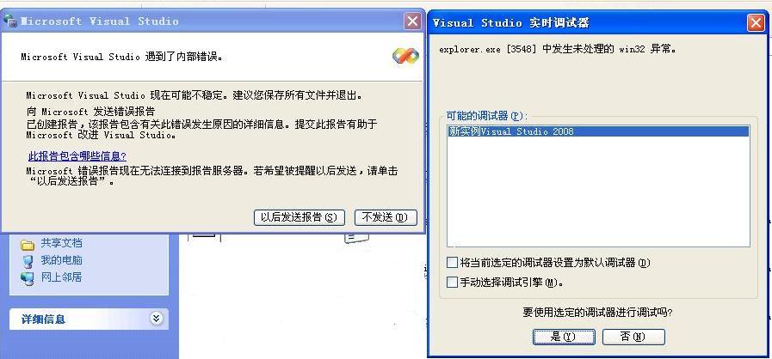772x359 pixels.
Task: Click the 不发送 button
Action: (x=386, y=217)
